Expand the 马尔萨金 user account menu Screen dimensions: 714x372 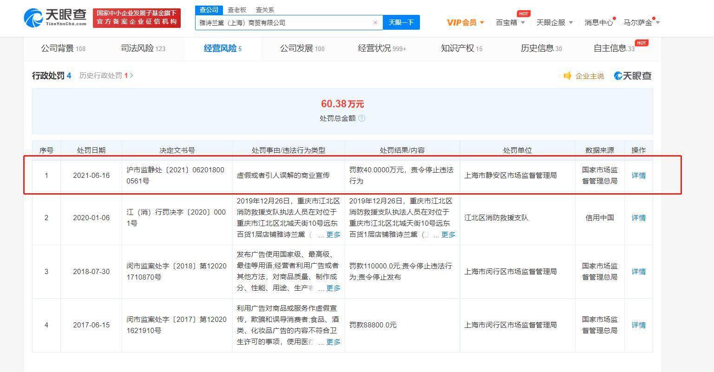pos(642,22)
